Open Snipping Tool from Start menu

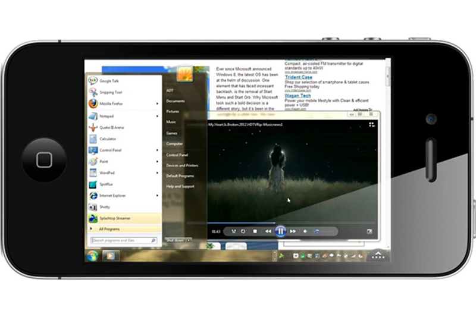pos(111,92)
